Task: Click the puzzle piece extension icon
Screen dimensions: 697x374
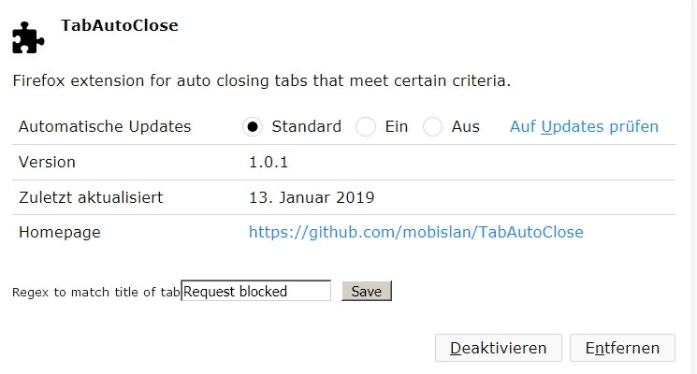Action: click(28, 37)
